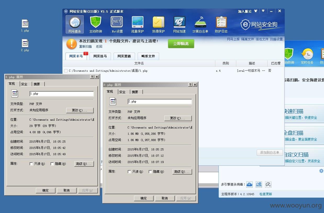Click the 返回 link
324x213 pixels.
pos(99,47)
